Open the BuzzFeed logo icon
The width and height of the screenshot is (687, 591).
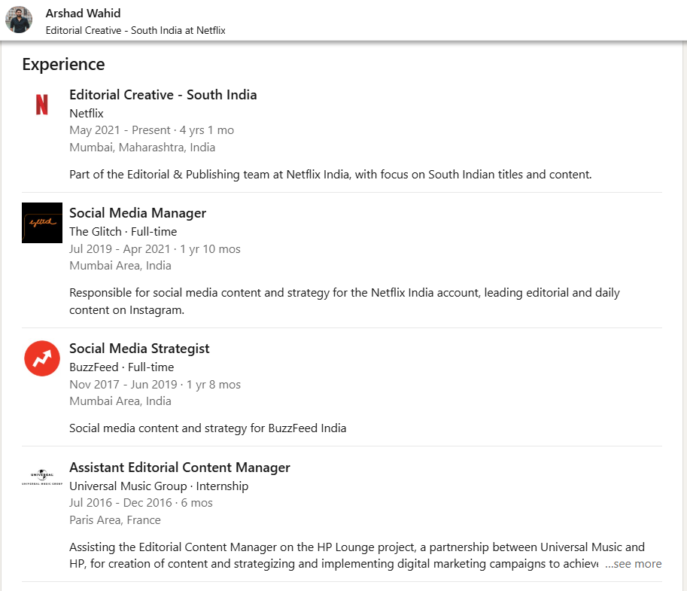(x=42, y=358)
